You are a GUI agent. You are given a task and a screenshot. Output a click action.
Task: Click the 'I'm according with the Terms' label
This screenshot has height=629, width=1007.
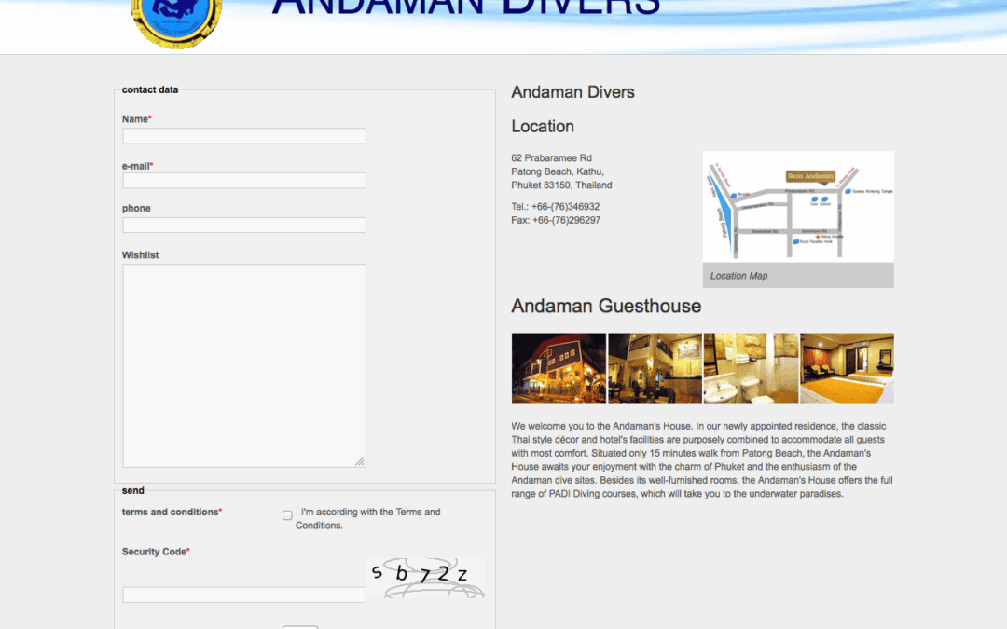[368, 519]
